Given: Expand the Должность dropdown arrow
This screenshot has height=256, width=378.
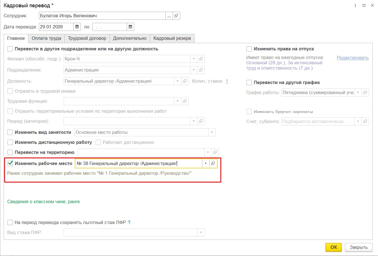Looking at the screenshot, I should coord(178,81).
